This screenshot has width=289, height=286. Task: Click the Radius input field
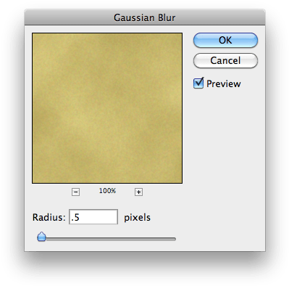(x=93, y=217)
